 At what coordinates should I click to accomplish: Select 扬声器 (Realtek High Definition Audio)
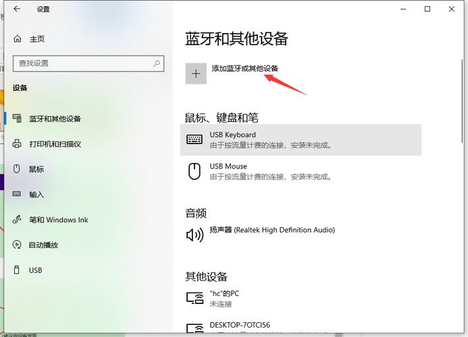(x=272, y=230)
